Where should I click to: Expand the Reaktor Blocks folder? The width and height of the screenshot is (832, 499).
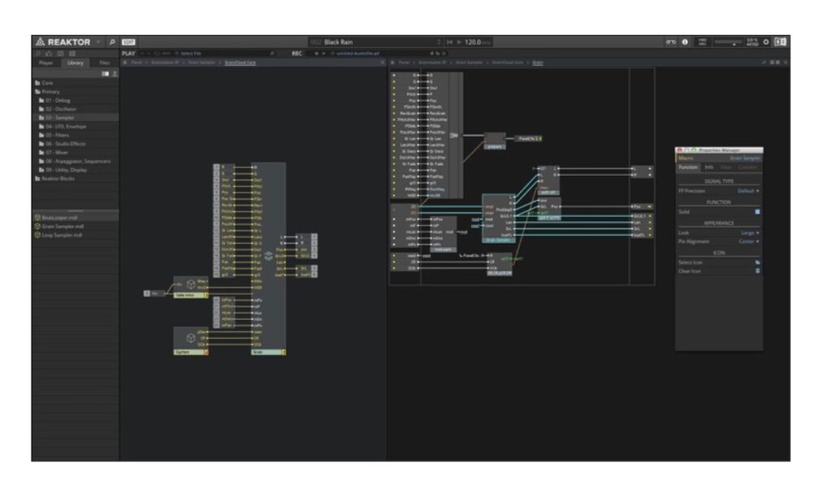pos(55,178)
